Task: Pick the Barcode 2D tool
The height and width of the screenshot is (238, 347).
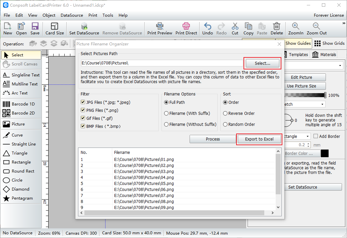Action: pyautogui.click(x=21, y=113)
